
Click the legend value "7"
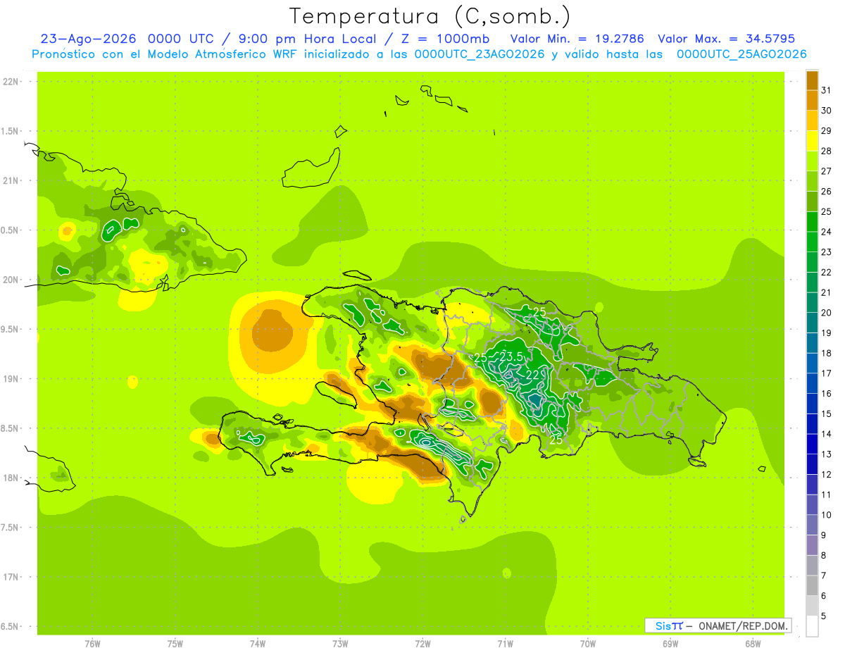pos(824,576)
